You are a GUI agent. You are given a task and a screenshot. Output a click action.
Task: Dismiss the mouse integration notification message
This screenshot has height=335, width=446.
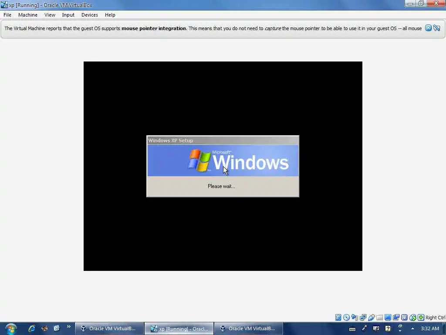coord(429,28)
